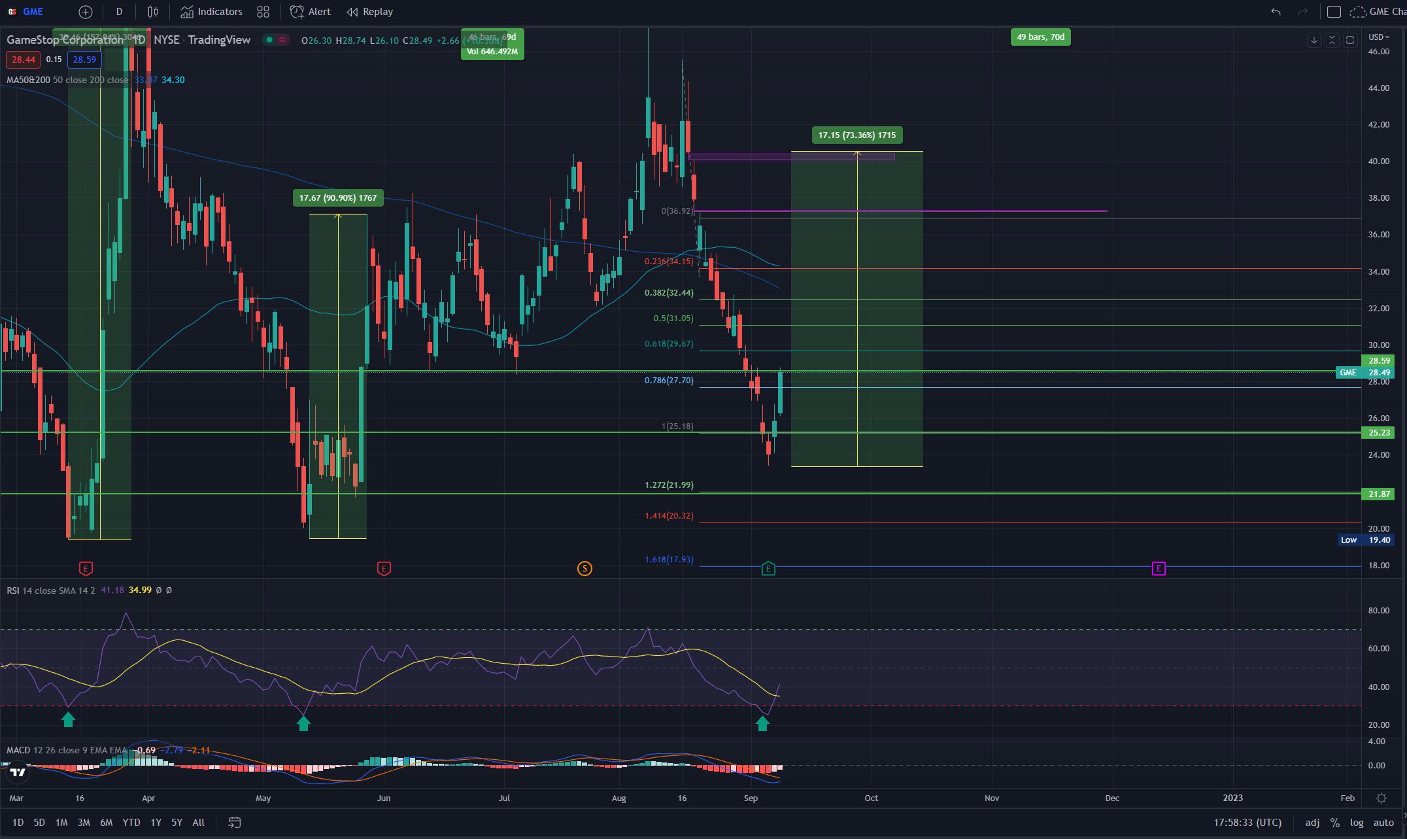Image resolution: width=1407 pixels, height=839 pixels.
Task: Open the indicator templates grid icon
Action: coord(263,12)
